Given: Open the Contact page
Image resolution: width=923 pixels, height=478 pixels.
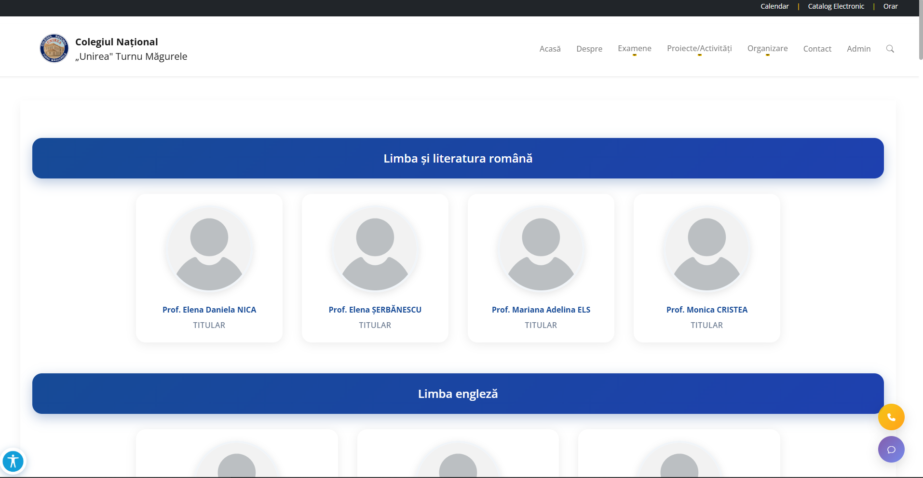Looking at the screenshot, I should pos(817,49).
